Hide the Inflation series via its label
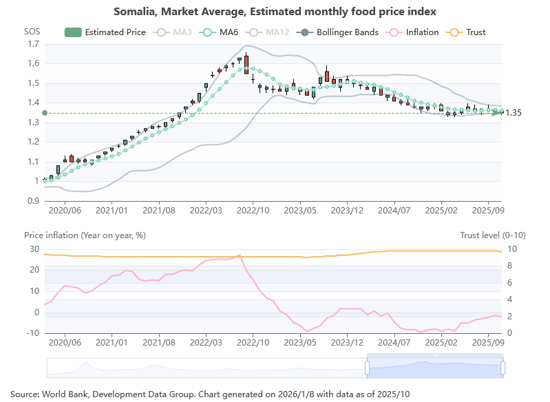This screenshot has width=550, height=402. 421,32
